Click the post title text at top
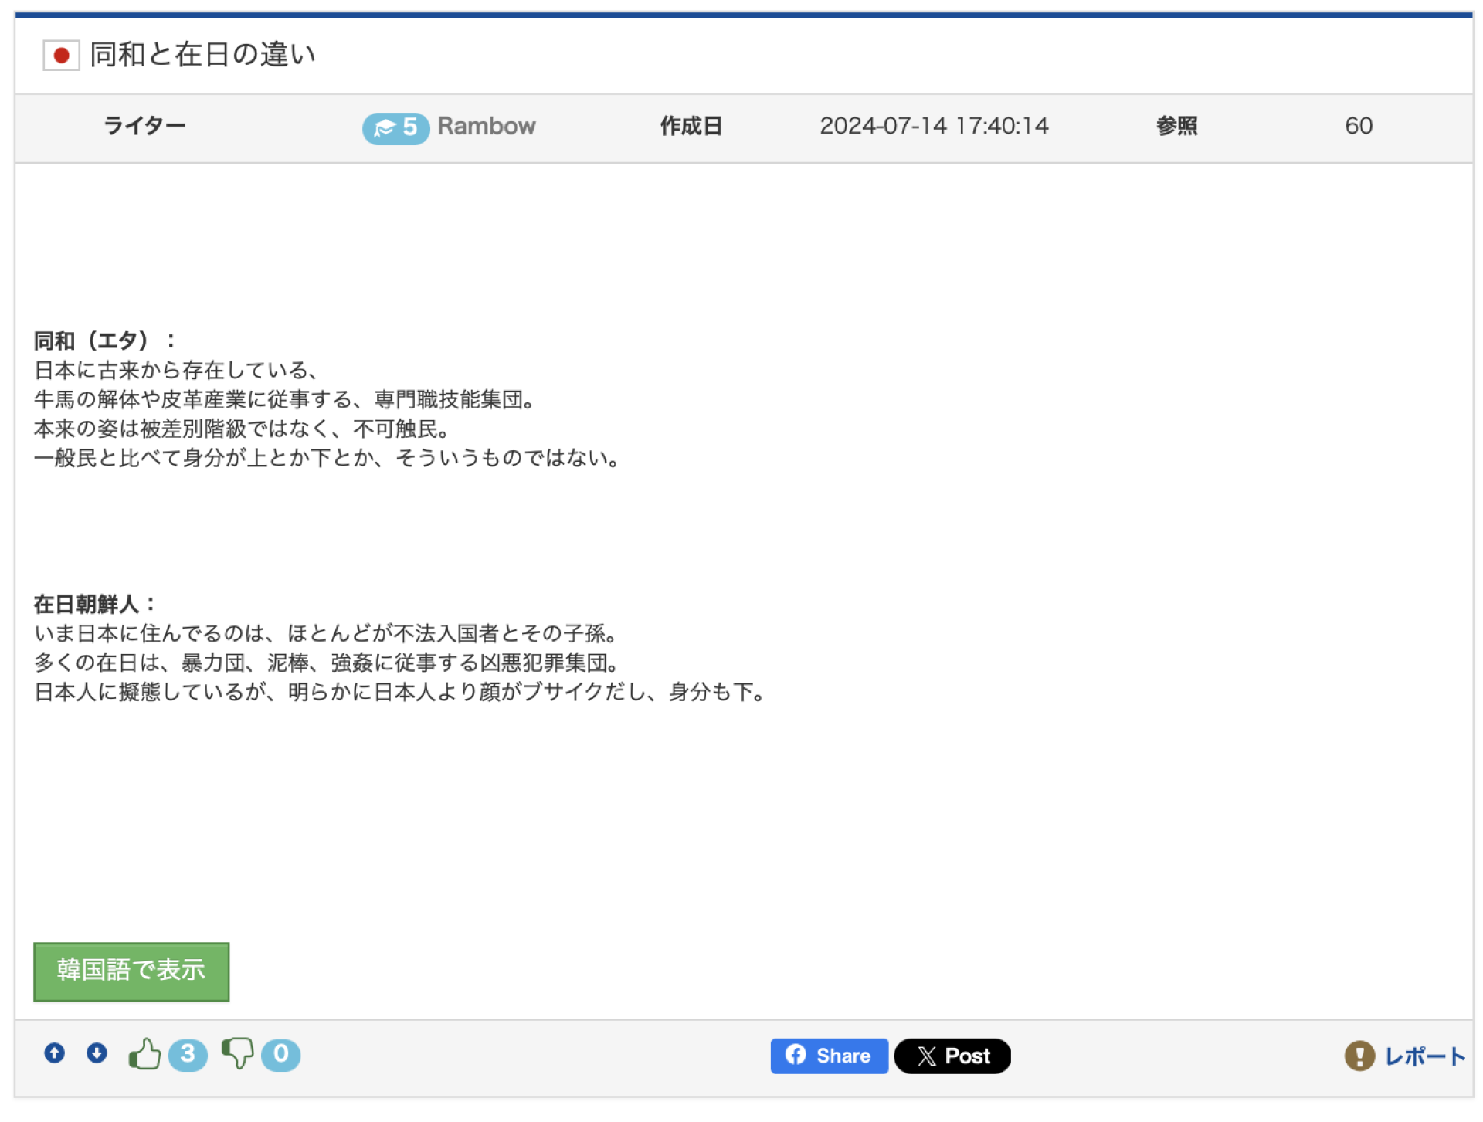This screenshot has height=1122, width=1483. click(x=202, y=55)
